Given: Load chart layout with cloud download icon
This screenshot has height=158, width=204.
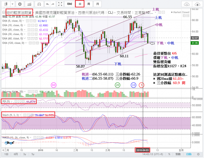Looking at the screenshot, I should click(187, 4).
